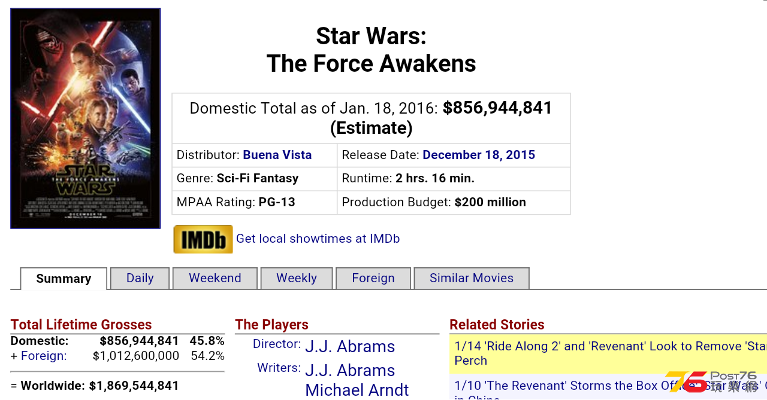Open the Michael Arndt writer link
Viewport: 767px width, 400px height.
pos(357,390)
